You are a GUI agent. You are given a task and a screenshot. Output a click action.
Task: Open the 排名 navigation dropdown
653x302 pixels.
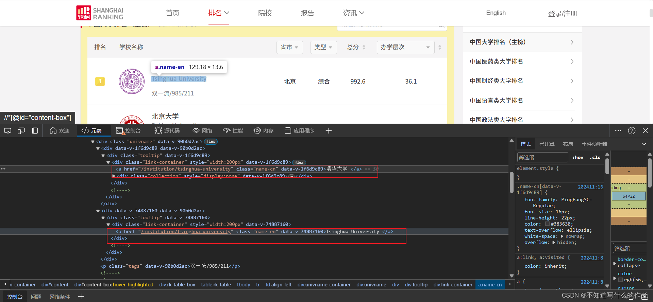pos(219,13)
